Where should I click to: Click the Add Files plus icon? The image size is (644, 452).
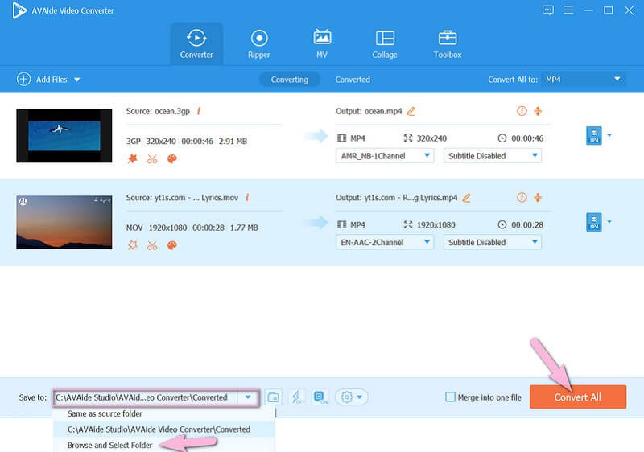coord(24,79)
